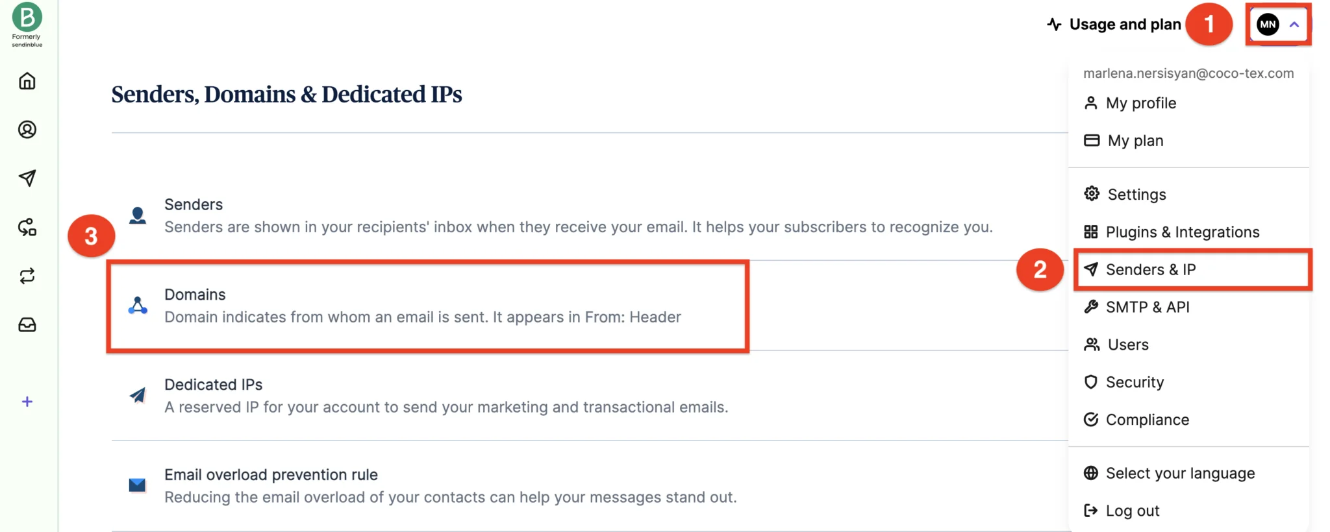The height and width of the screenshot is (532, 1330).
Task: Open Settings from account menu
Action: click(x=1125, y=195)
